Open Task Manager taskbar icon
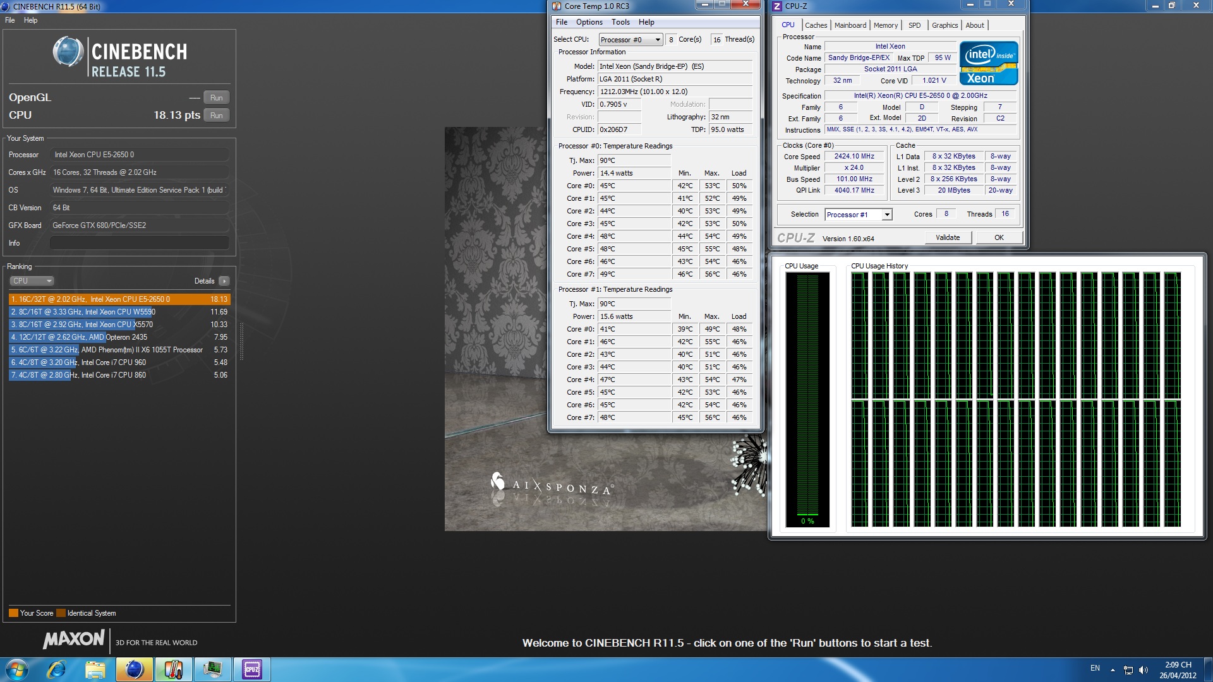The width and height of the screenshot is (1213, 682). tap(212, 669)
